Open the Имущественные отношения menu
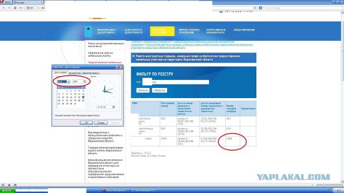This screenshot has width=344, height=193. point(189,31)
